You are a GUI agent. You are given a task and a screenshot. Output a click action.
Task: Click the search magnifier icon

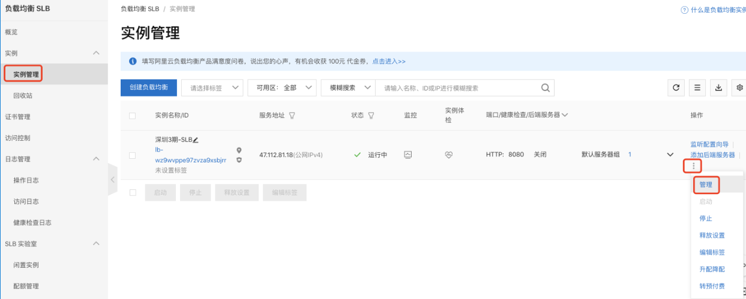[546, 87]
